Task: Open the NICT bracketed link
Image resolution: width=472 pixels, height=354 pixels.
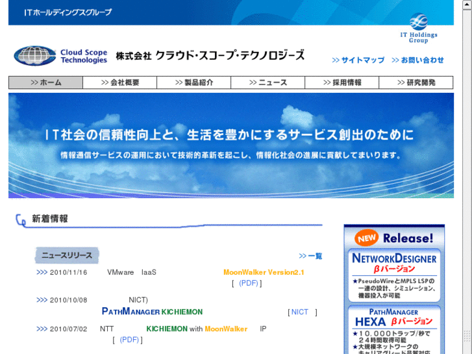Action: pyautogui.click(x=300, y=312)
